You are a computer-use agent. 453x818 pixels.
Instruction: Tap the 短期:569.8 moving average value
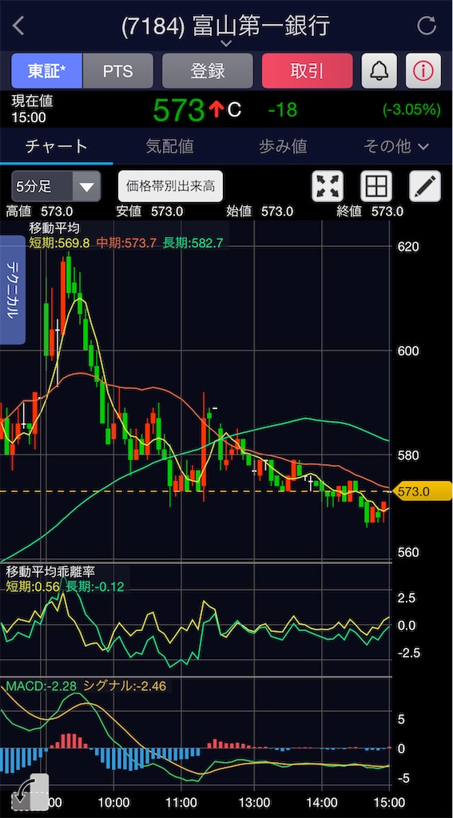pos(59,243)
